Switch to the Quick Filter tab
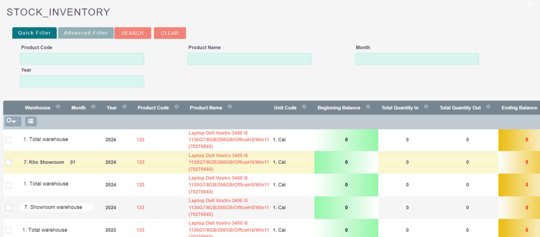 click(34, 33)
